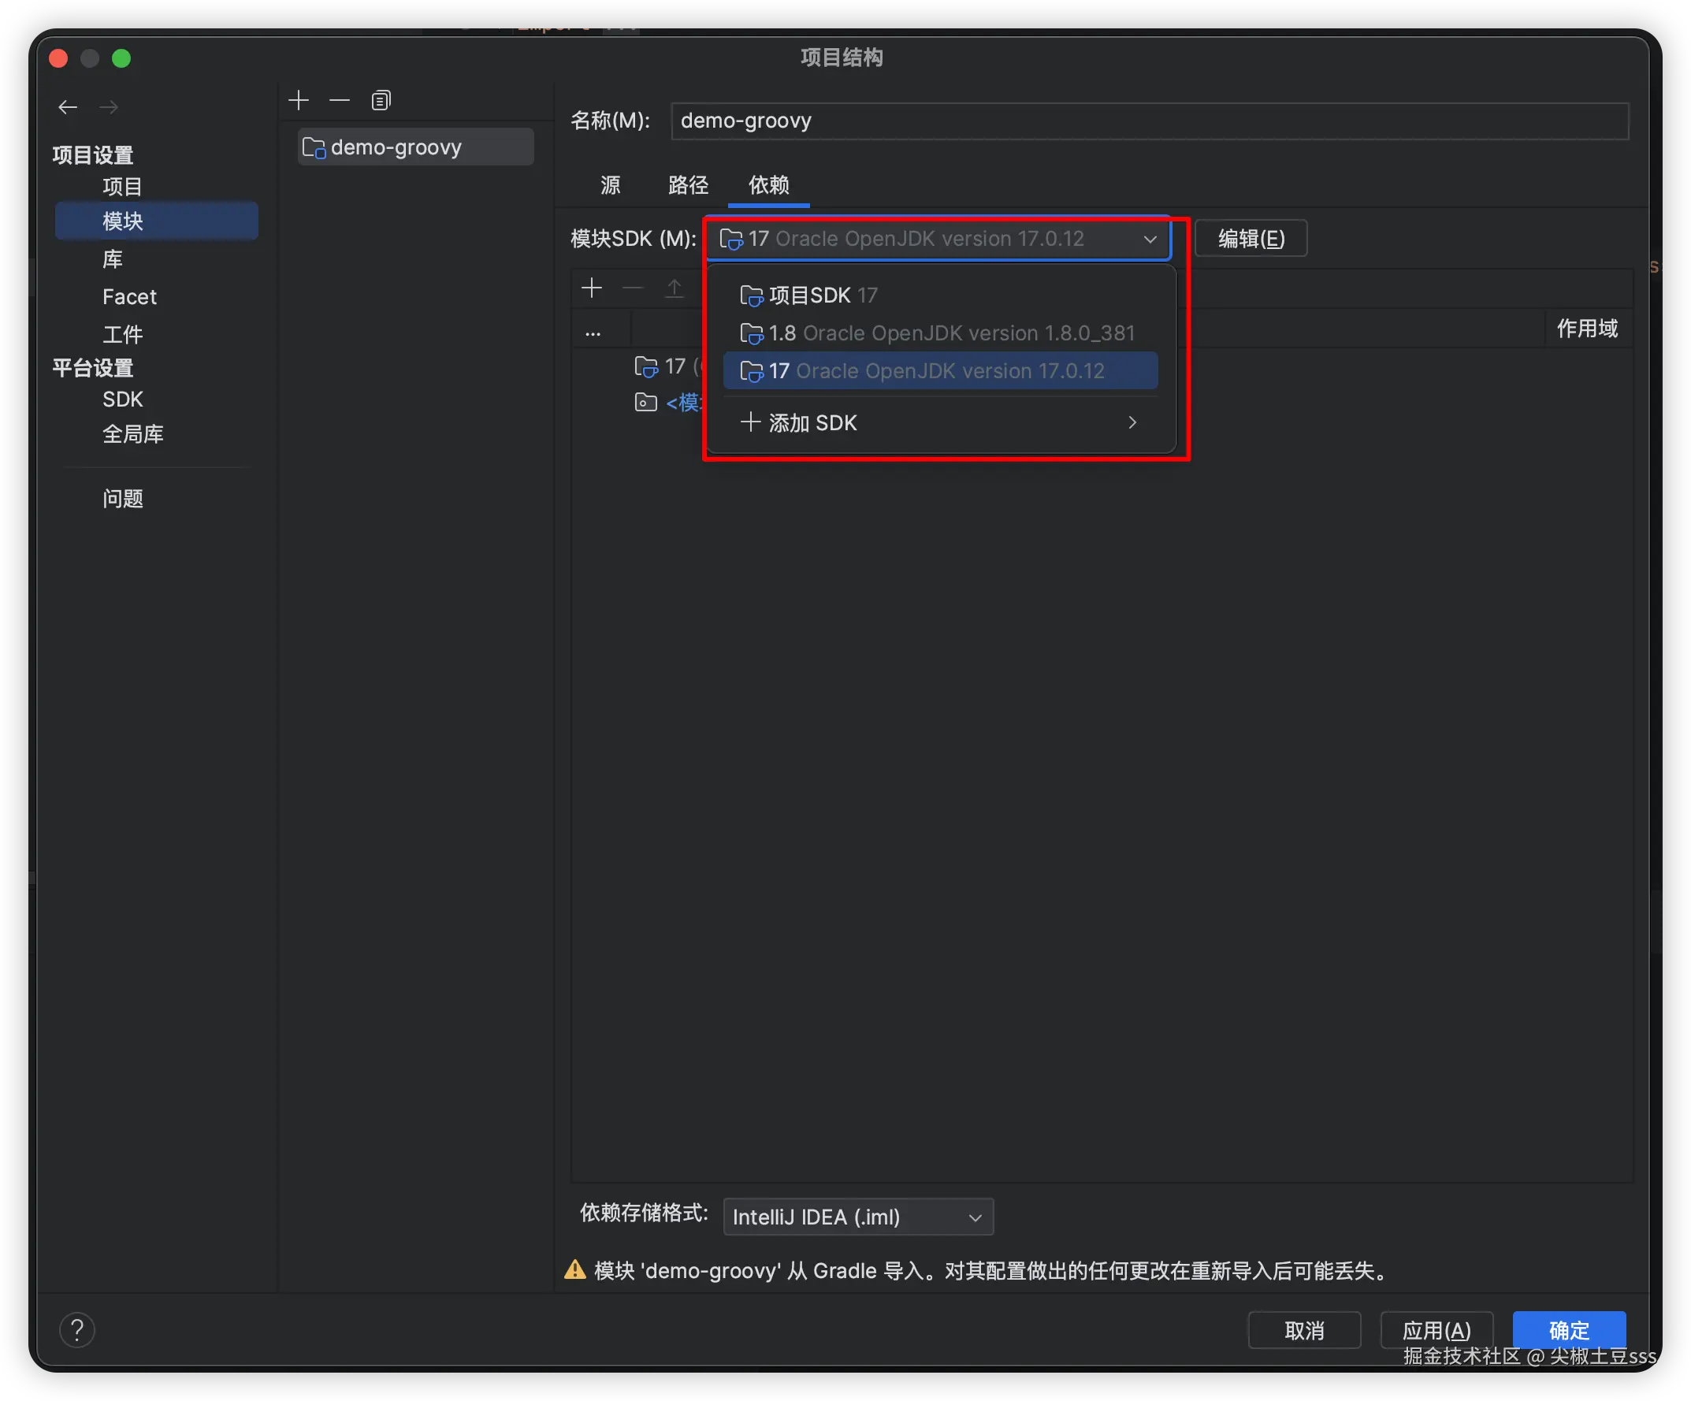Click the 取消 button
Screen dimensions: 1691x1401
pyautogui.click(x=1303, y=1330)
